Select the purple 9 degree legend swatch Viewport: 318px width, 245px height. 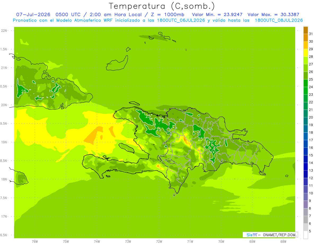(306, 205)
